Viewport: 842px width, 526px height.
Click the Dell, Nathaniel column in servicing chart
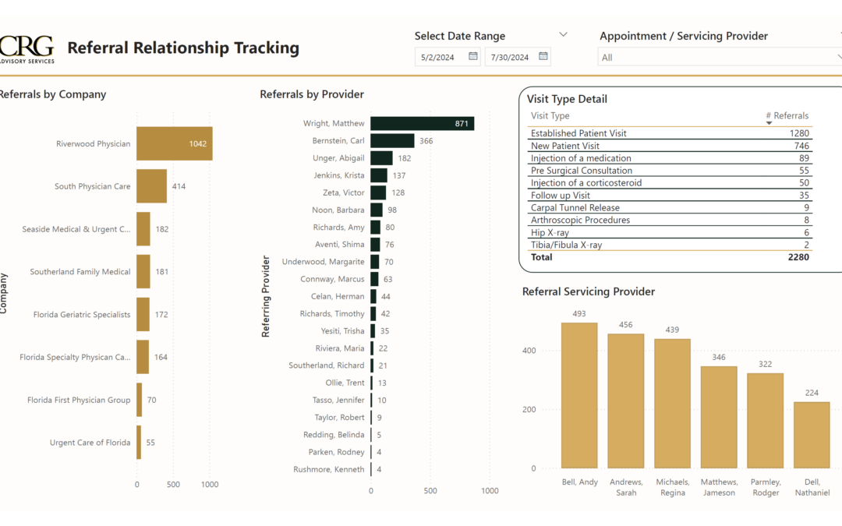tap(812, 435)
